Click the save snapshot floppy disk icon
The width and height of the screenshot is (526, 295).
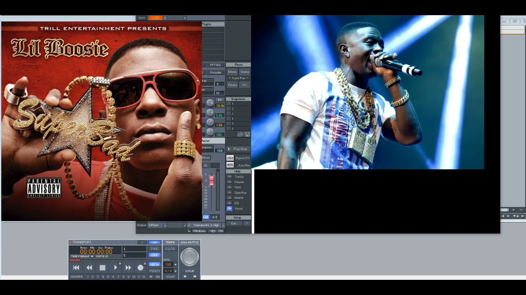coord(247,134)
